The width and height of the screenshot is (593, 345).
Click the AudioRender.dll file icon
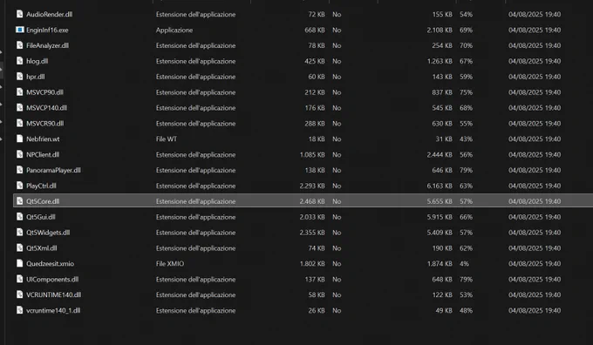click(20, 14)
